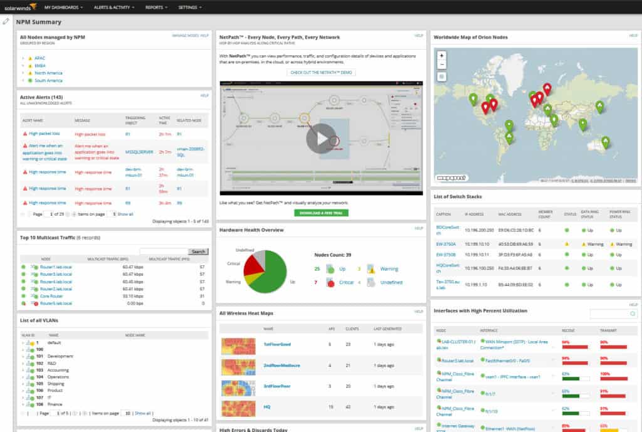Play the NetPath demo video
This screenshot has height=432, width=642.
(321, 139)
